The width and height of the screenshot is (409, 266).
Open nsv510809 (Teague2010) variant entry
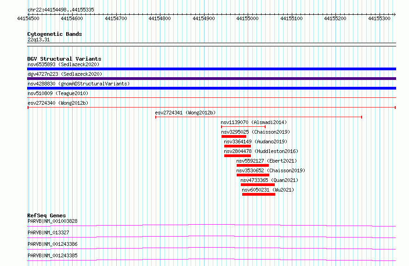pos(58,93)
